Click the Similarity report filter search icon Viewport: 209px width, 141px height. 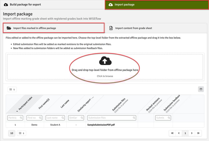(81, 118)
